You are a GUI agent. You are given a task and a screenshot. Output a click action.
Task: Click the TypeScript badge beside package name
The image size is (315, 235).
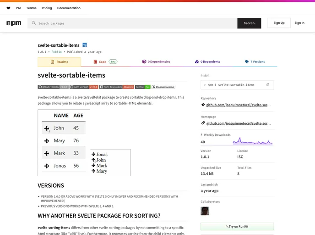point(85,45)
